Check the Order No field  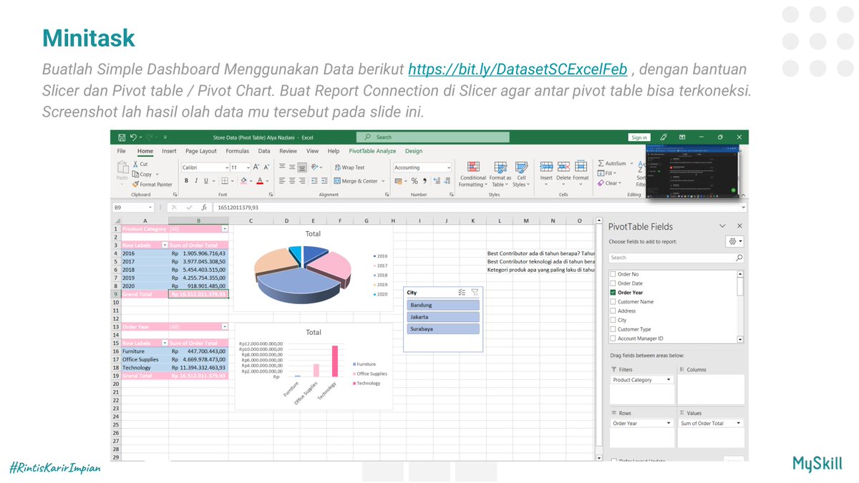613,274
